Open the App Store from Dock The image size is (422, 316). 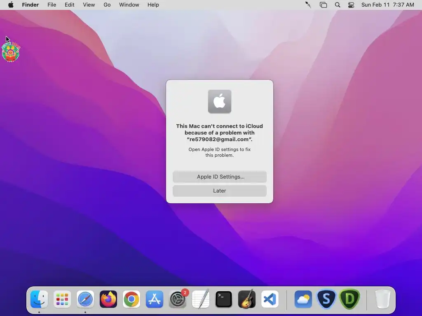[155, 299]
